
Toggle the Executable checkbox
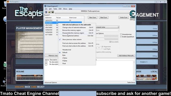[x=110, y=42]
